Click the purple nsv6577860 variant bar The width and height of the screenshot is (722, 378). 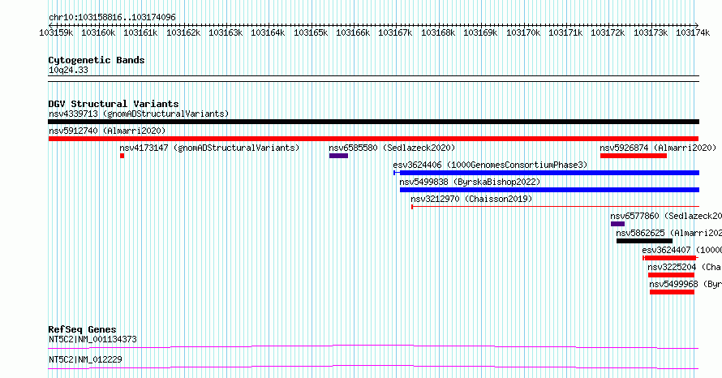pos(618,224)
